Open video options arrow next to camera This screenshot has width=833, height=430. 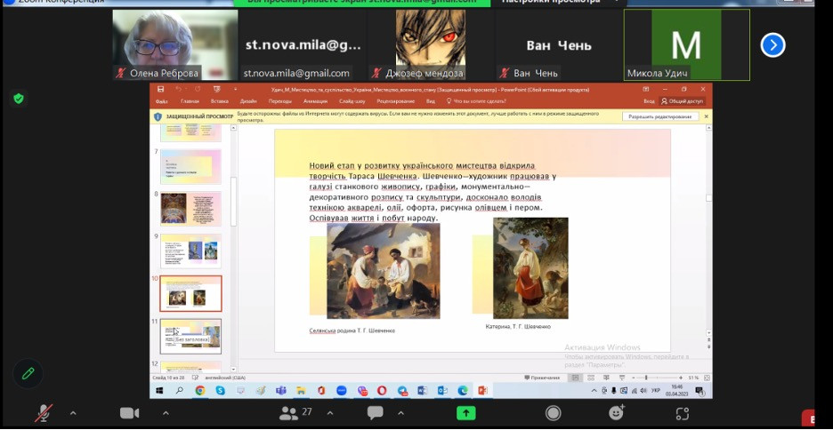point(166,413)
